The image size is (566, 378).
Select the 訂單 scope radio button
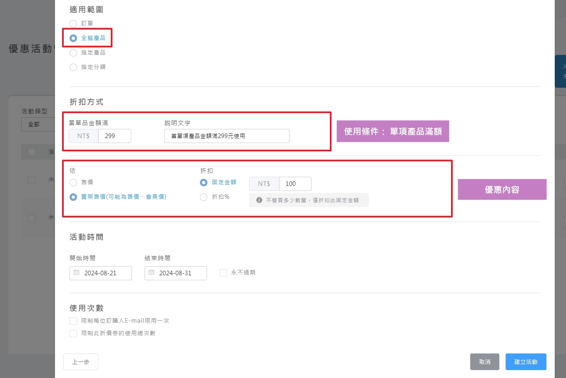click(x=73, y=23)
